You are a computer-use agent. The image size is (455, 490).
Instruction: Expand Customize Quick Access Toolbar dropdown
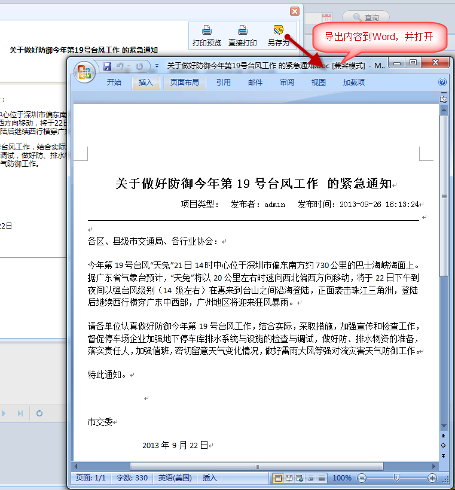157,66
